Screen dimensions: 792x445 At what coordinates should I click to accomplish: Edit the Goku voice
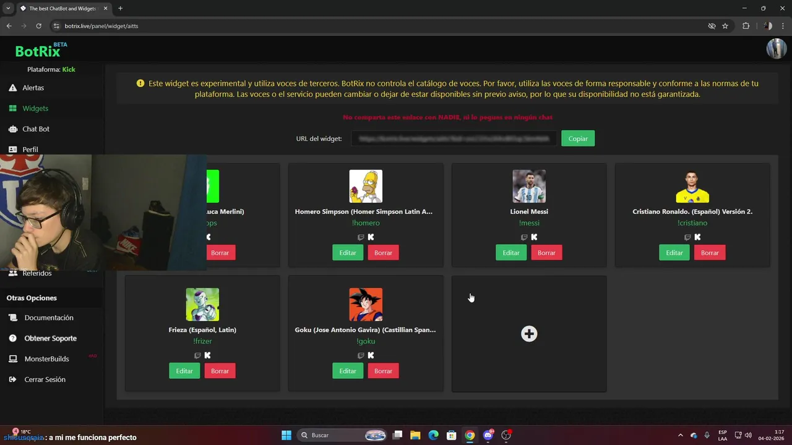348,371
